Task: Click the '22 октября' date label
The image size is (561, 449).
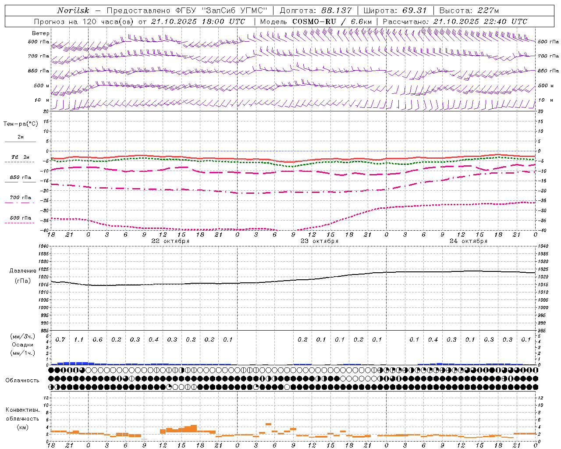Action: 170,241
